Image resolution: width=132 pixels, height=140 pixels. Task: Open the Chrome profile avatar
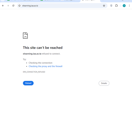point(124,6)
